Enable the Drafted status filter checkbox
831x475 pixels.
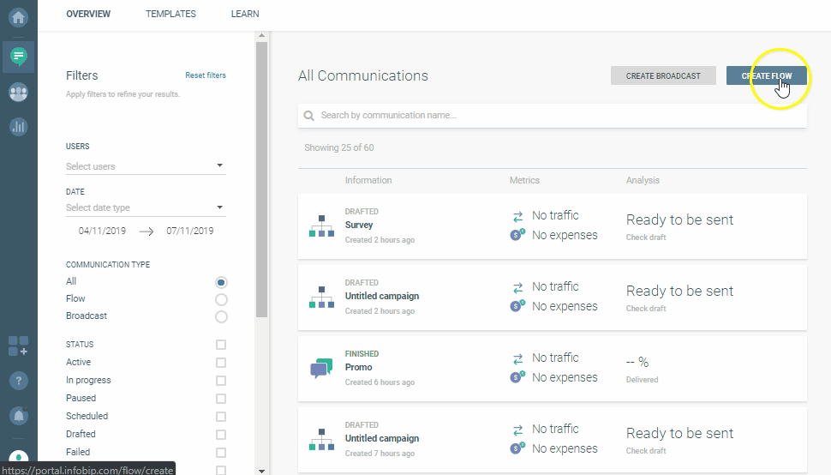point(221,435)
